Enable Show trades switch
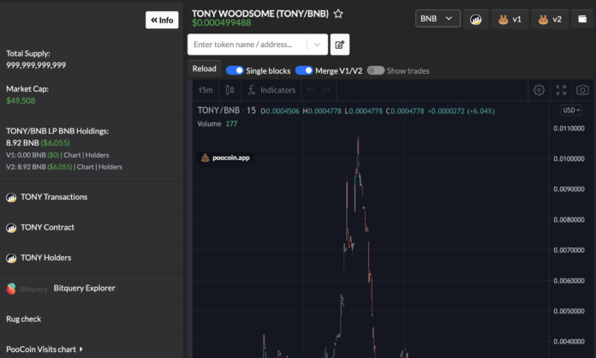This screenshot has width=596, height=358. (x=376, y=70)
